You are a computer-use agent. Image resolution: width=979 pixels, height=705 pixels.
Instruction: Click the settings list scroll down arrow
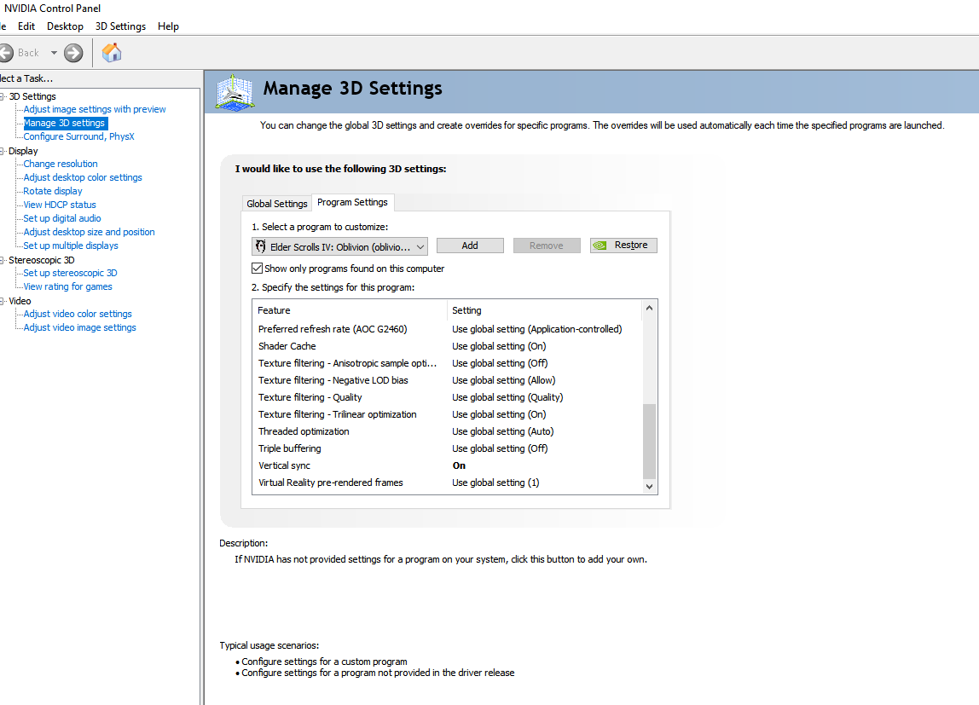(x=649, y=487)
